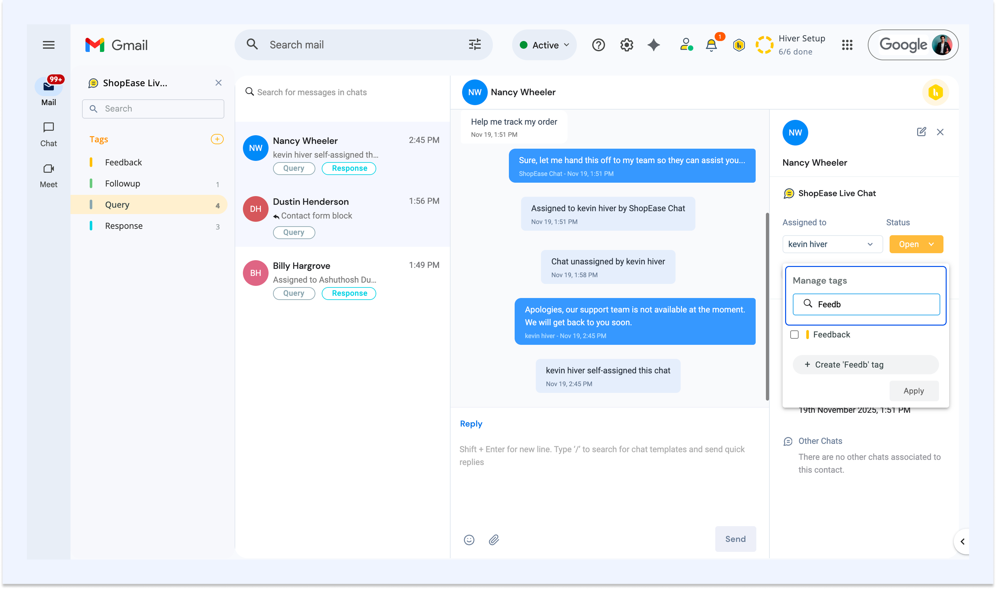Click the Hiver user availability icon
Image resolution: width=996 pixels, height=589 pixels.
click(x=686, y=45)
